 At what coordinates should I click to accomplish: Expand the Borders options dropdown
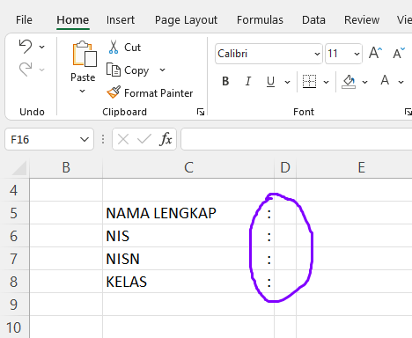326,82
